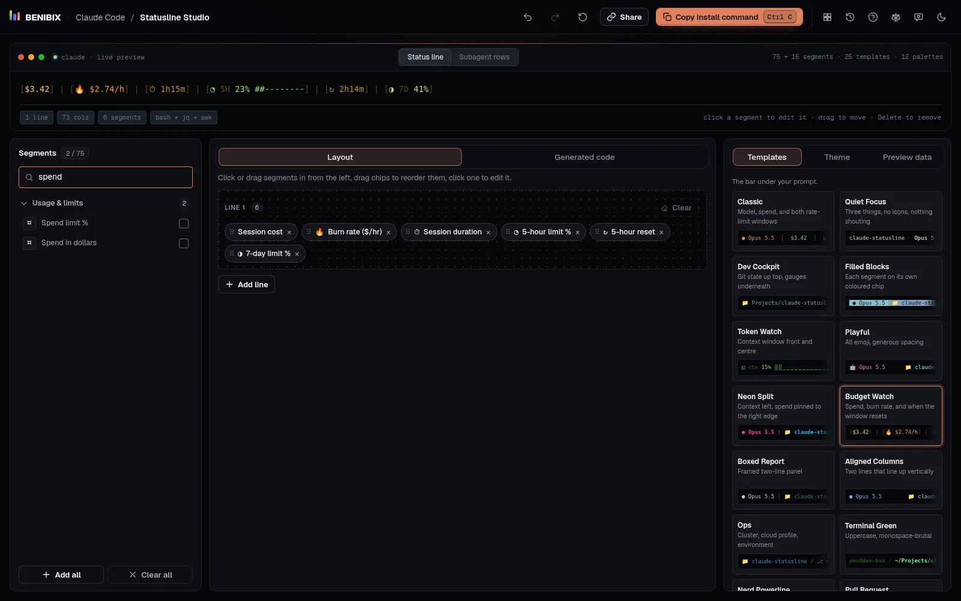Image resolution: width=961 pixels, height=601 pixels.
Task: Open the grid apps icon in header
Action: (827, 17)
